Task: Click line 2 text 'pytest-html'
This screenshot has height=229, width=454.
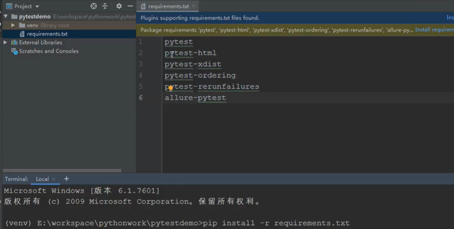Action: click(191, 53)
